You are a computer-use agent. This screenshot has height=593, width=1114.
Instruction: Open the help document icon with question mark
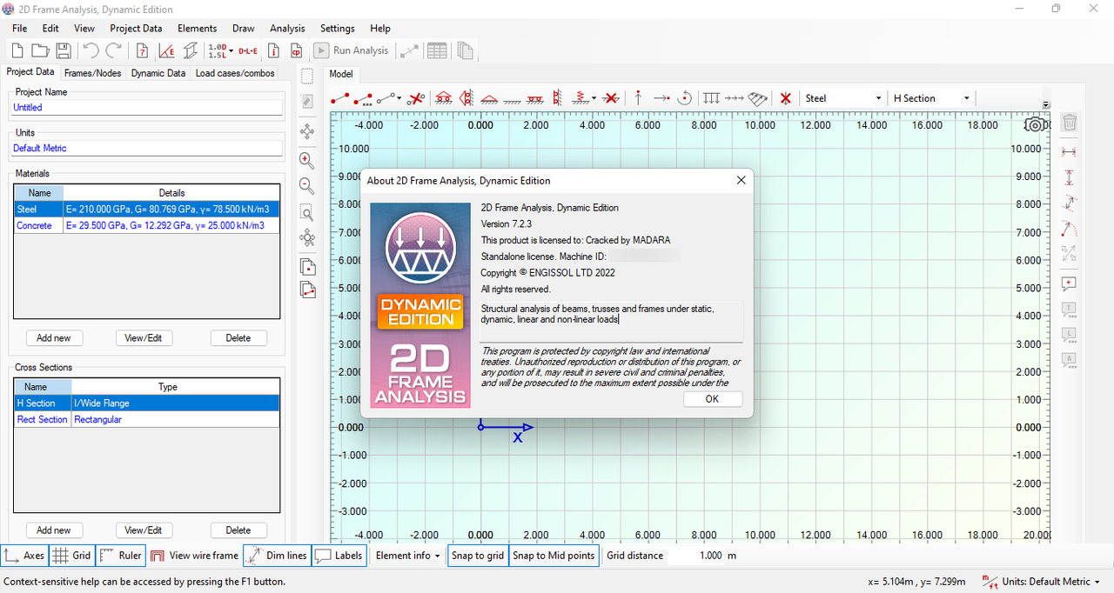point(143,50)
